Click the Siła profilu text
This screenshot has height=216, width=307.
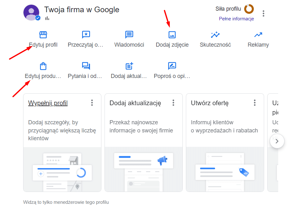click(x=228, y=9)
